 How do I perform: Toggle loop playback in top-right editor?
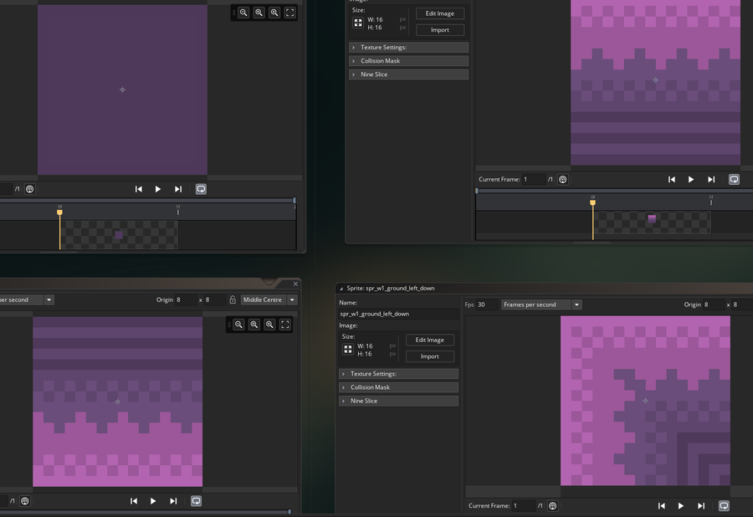pyautogui.click(x=734, y=180)
